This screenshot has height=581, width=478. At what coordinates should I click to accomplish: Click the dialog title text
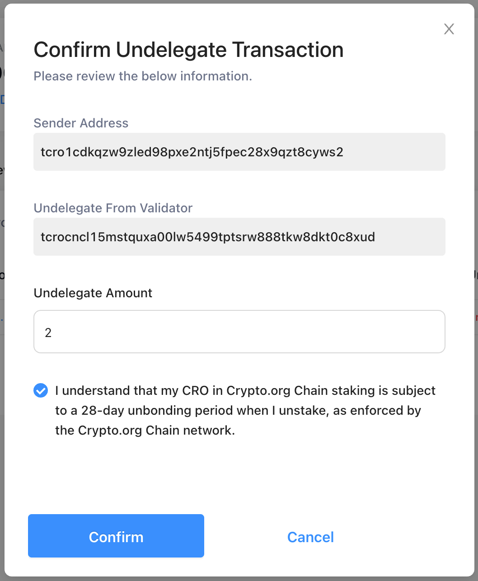pos(188,50)
